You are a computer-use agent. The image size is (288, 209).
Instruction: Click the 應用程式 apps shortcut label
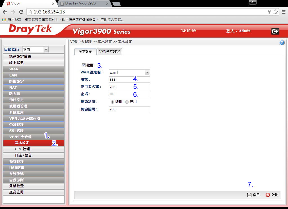[15, 20]
